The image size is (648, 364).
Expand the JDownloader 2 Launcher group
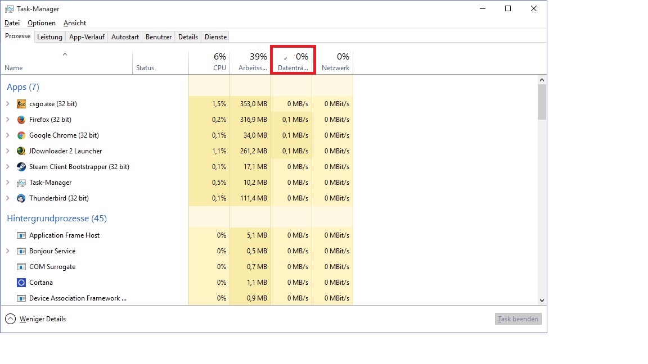click(7, 151)
